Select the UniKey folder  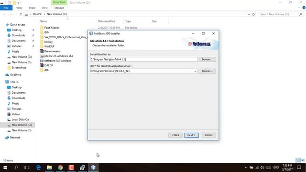point(48,42)
